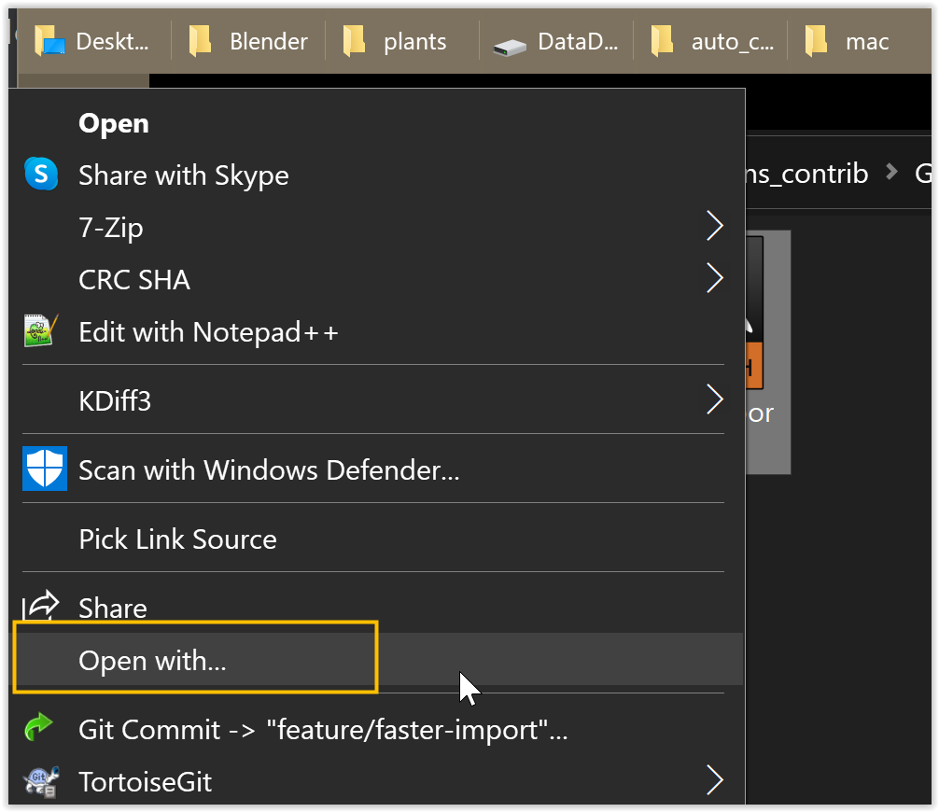Expand the CRC SHA submenu arrow
Viewport: 939px width, 812px height.
pyautogui.click(x=714, y=278)
